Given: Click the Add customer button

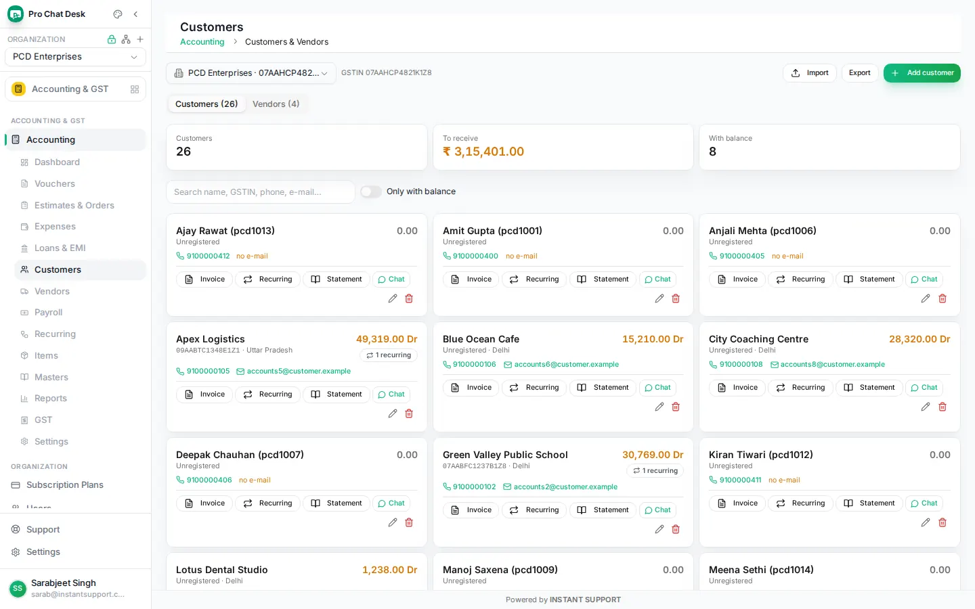Looking at the screenshot, I should (922, 73).
